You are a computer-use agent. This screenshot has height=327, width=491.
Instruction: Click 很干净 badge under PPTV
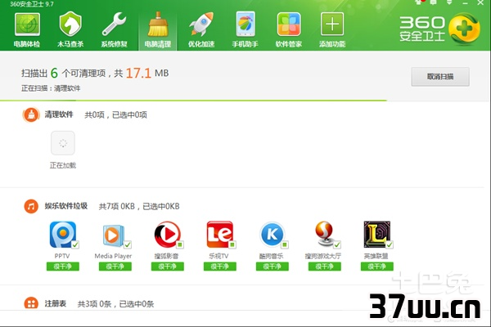click(63, 267)
